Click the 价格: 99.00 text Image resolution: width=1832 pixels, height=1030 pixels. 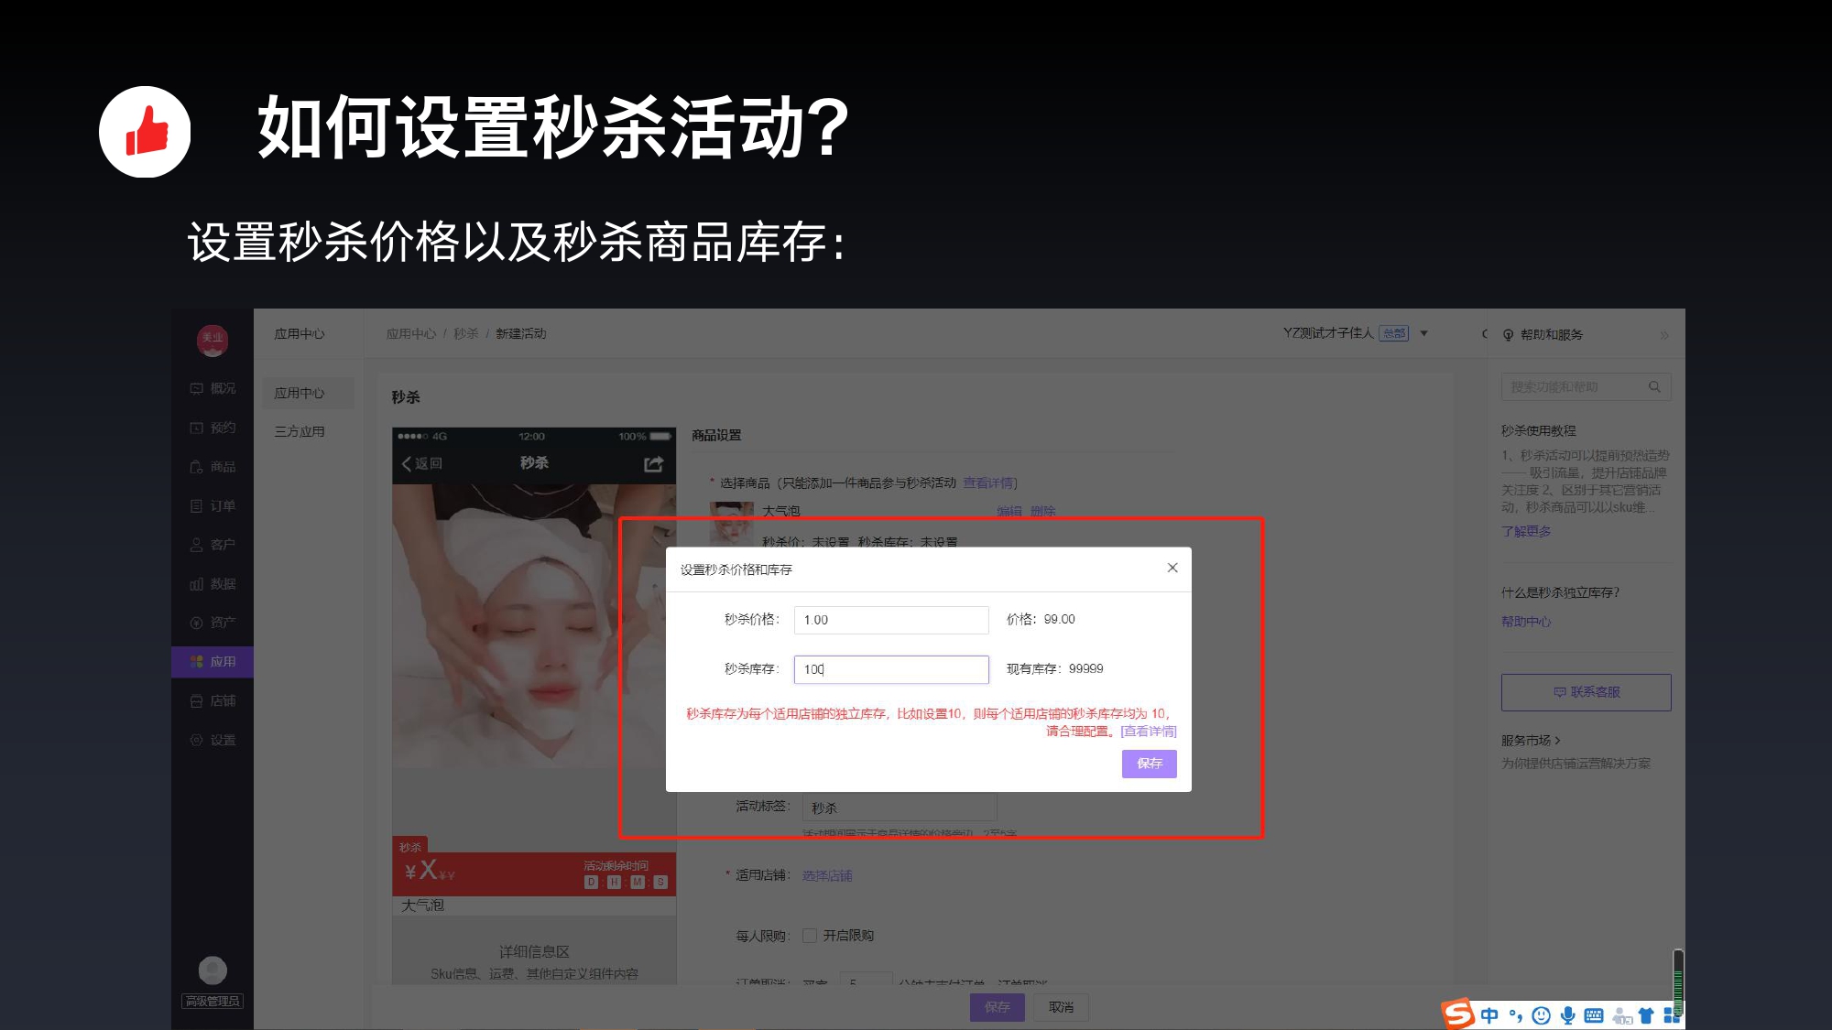coord(1041,620)
